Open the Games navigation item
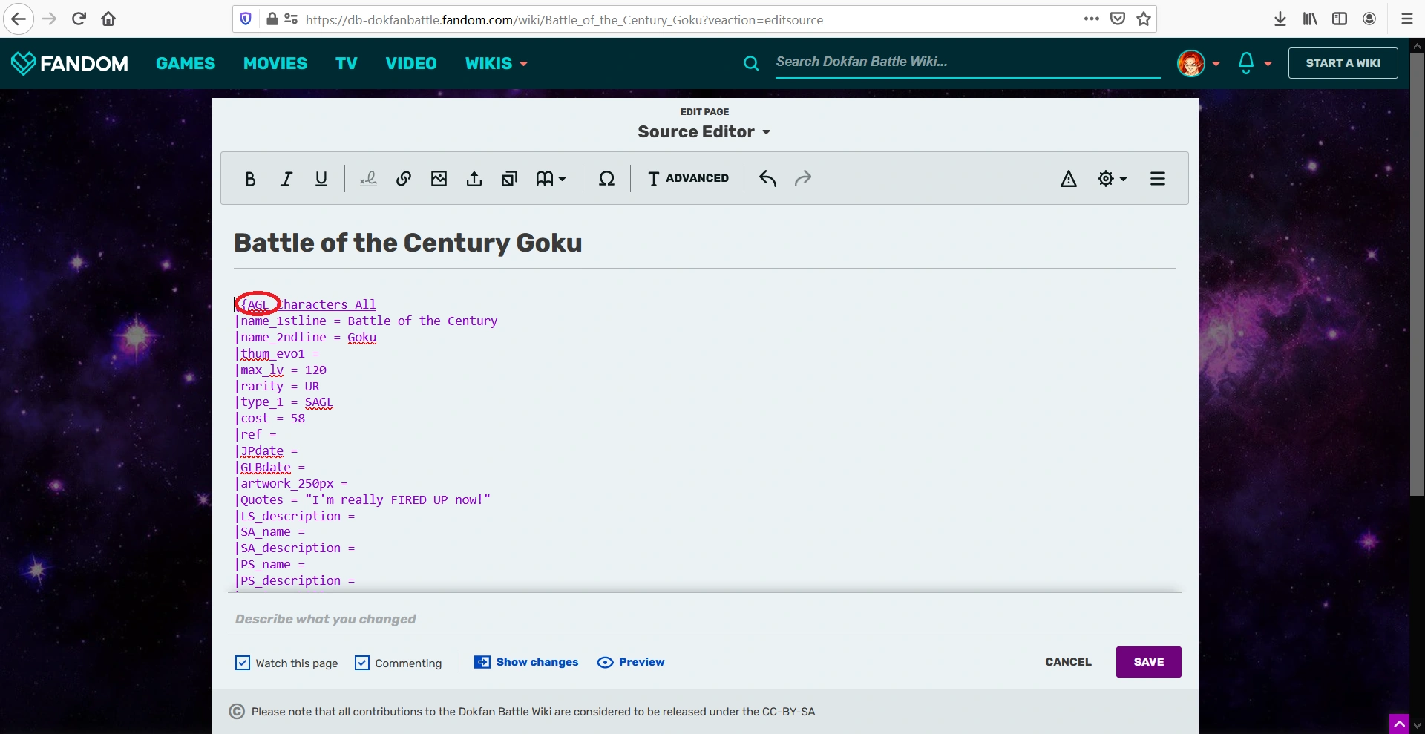Image resolution: width=1425 pixels, height=734 pixels. point(186,64)
